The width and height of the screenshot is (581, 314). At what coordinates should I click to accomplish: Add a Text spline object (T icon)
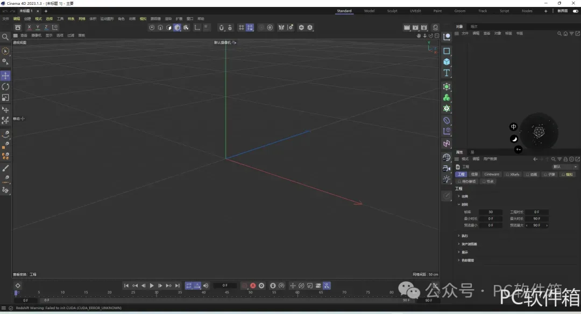447,73
